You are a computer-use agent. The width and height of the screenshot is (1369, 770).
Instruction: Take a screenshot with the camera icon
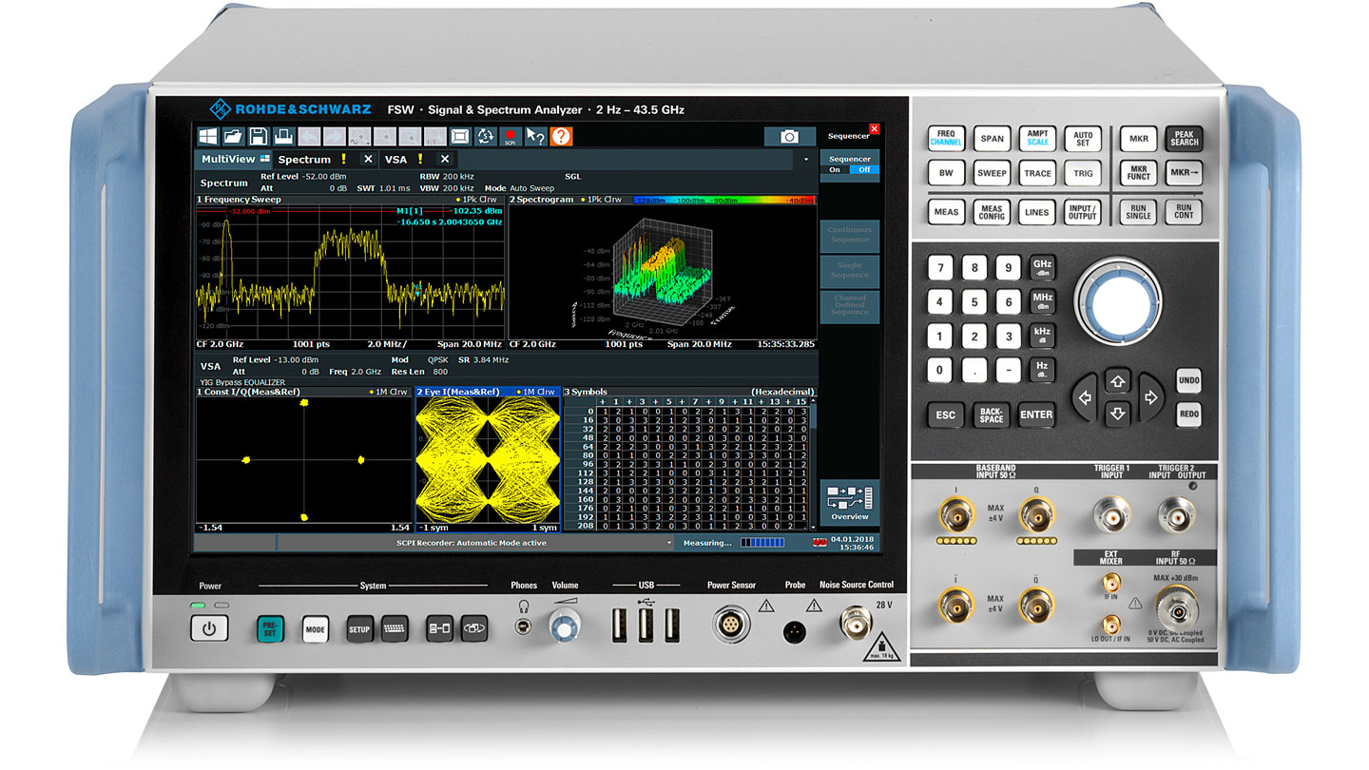click(787, 136)
